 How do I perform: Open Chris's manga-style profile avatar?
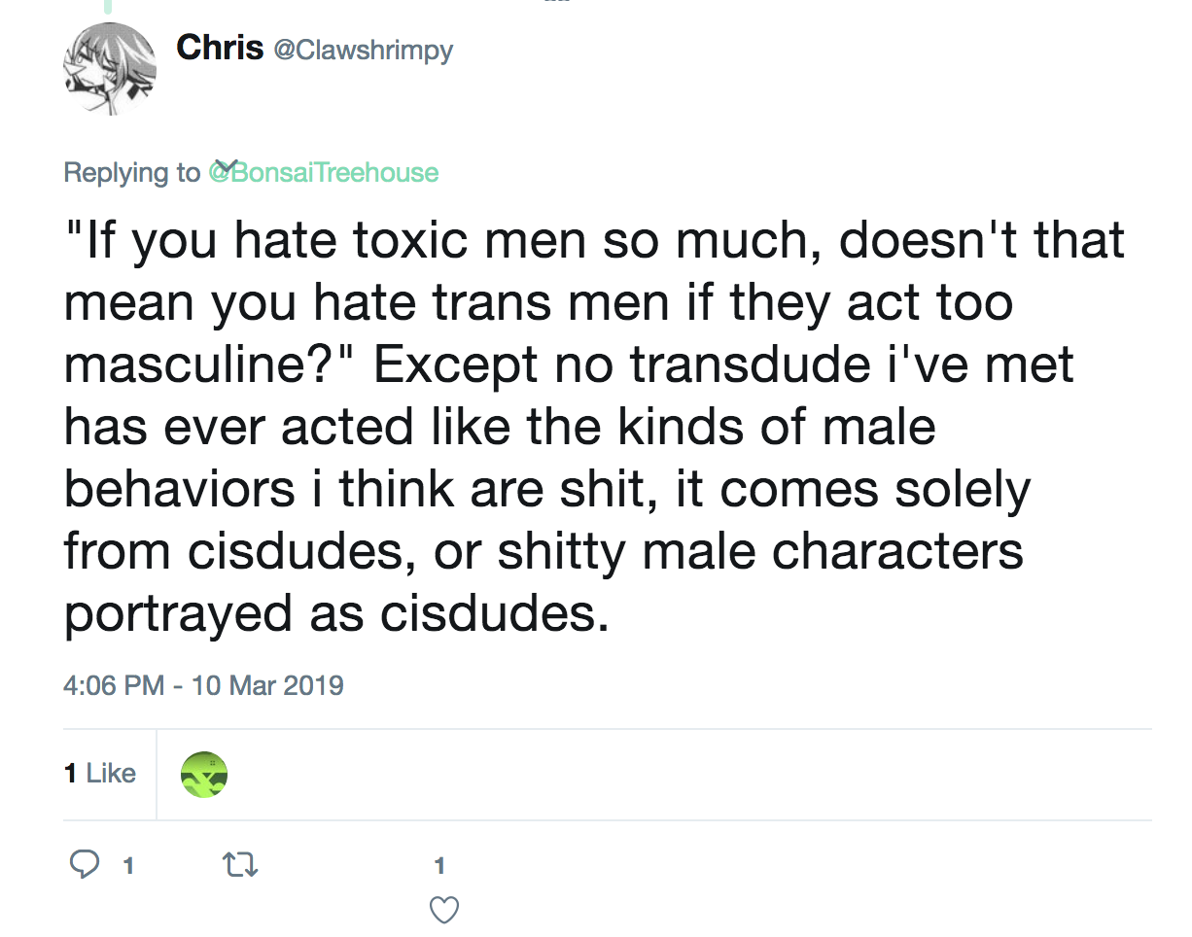110,68
